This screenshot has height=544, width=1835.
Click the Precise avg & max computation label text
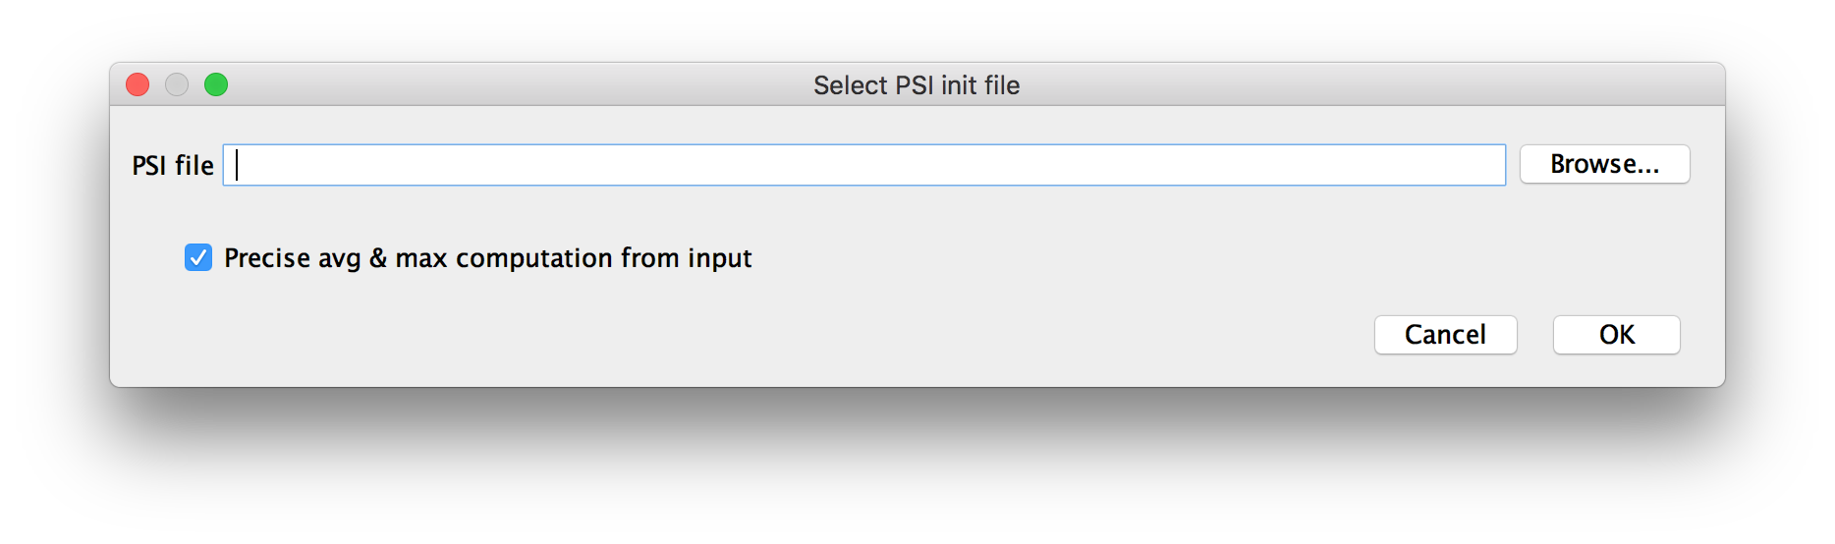coord(487,258)
